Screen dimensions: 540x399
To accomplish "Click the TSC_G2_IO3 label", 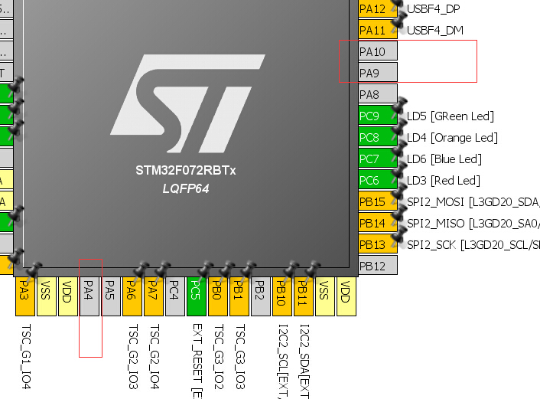I will coord(133,356).
